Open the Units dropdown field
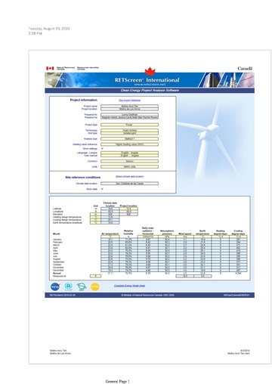 (129, 167)
